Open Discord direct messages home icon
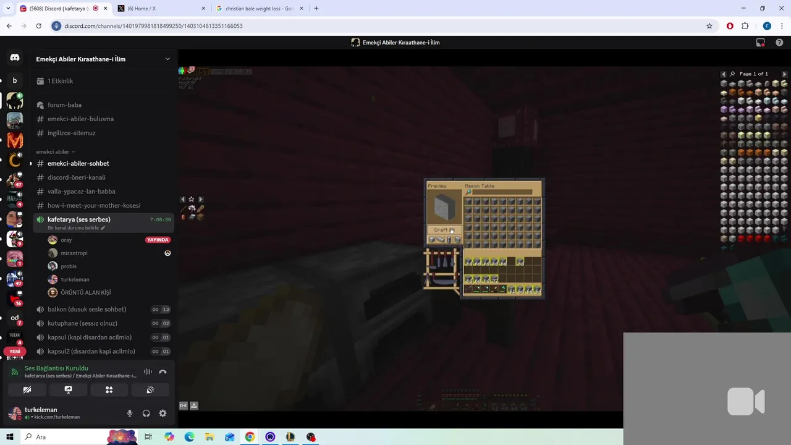 pos(15,57)
